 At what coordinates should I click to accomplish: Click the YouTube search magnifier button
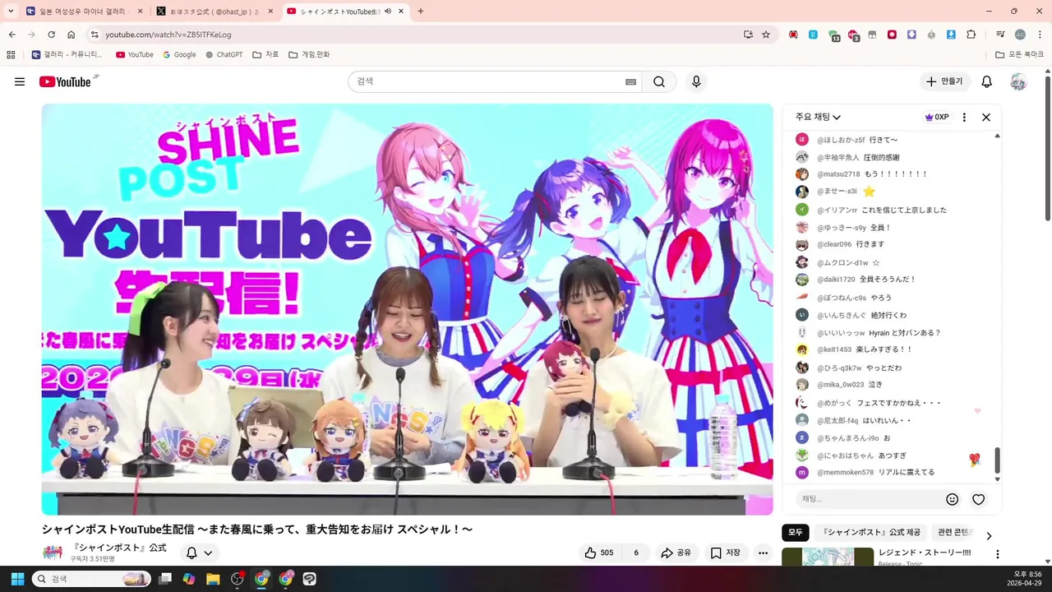(x=659, y=81)
